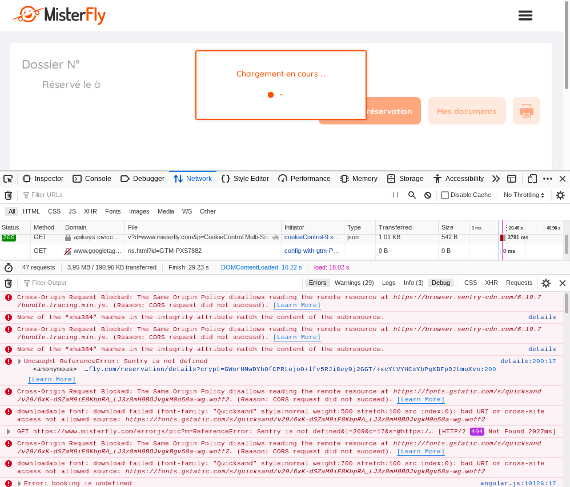This screenshot has width=570, height=487.
Task: Show more devtools tabs chevron
Action: (496, 179)
